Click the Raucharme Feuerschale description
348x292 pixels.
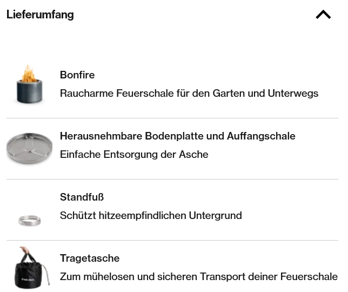[x=189, y=93]
